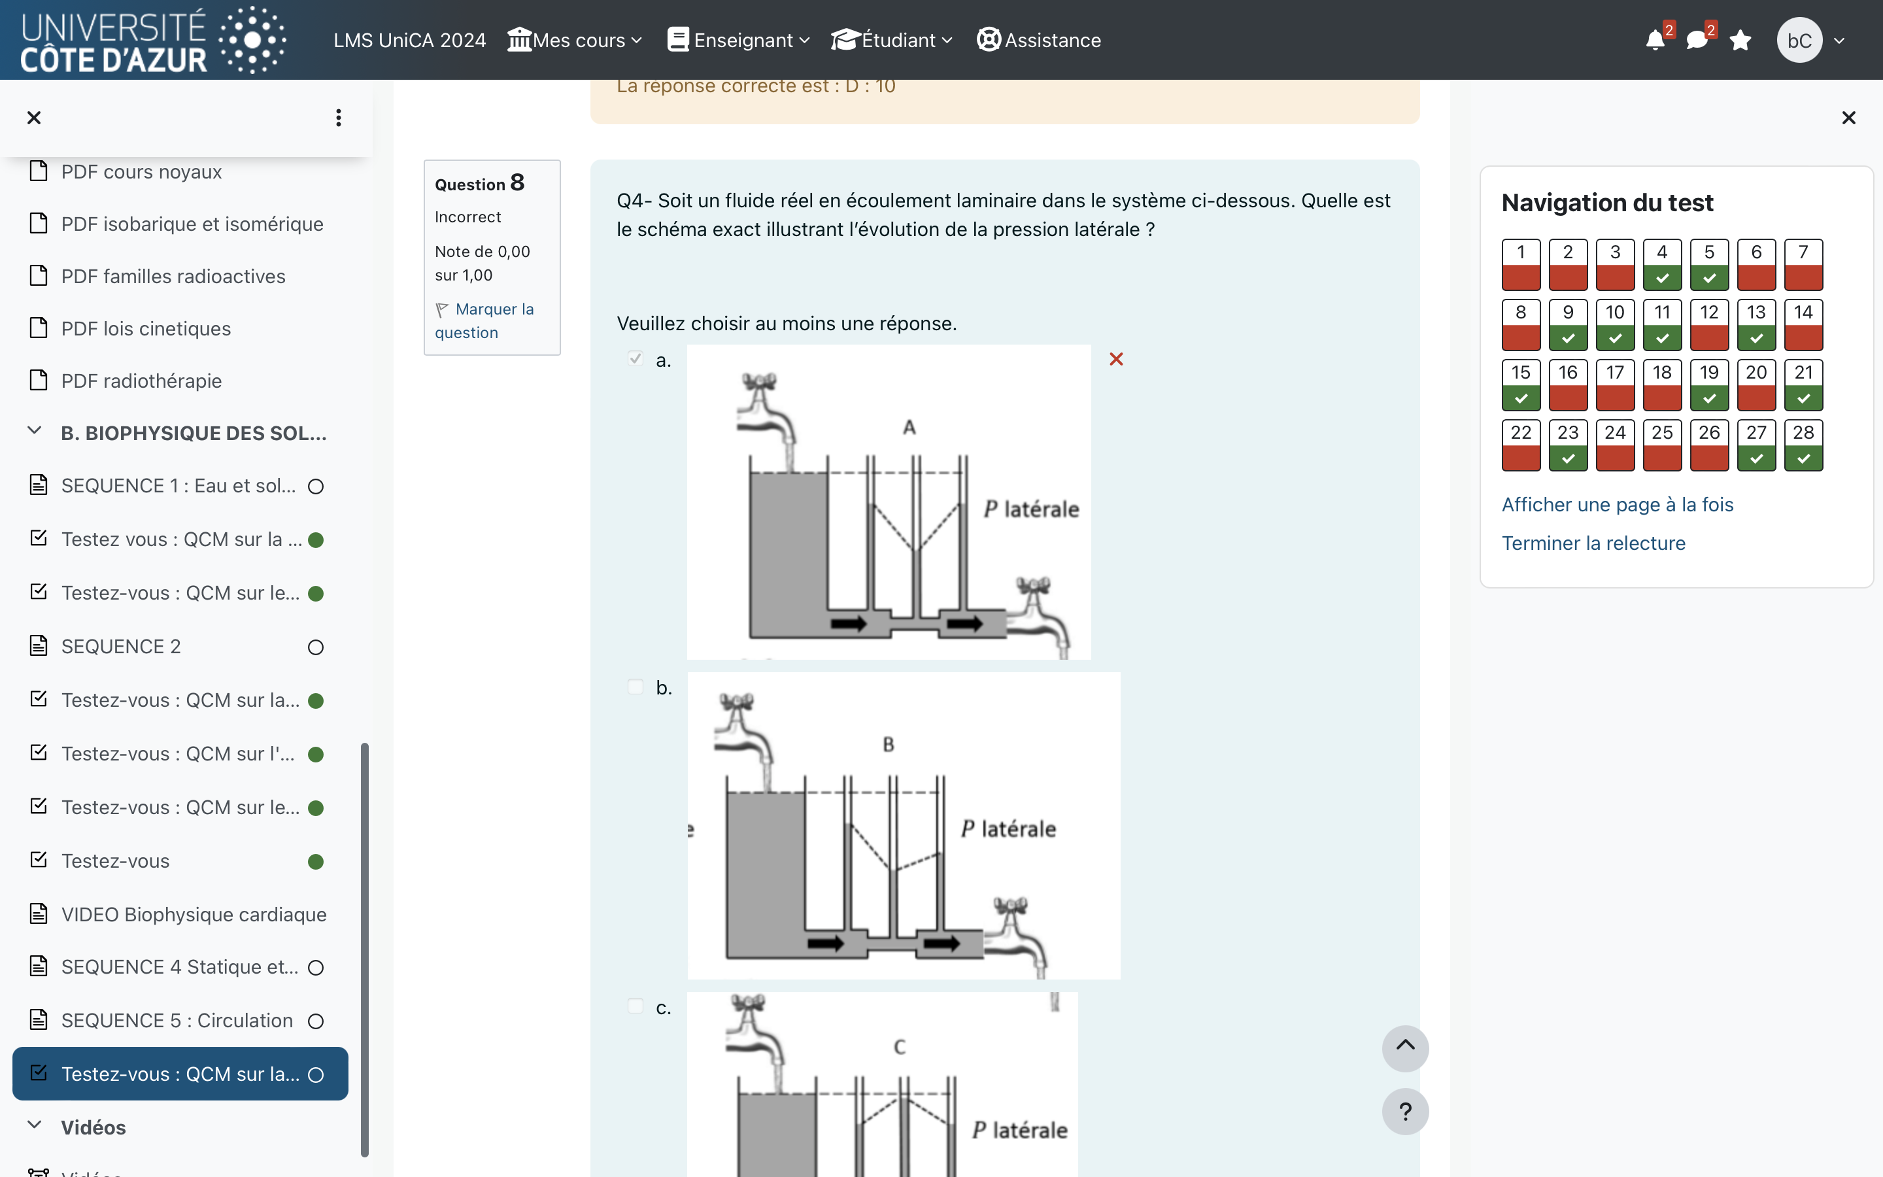Jump to question 17 in navigation
This screenshot has width=1883, height=1177.
(x=1614, y=384)
